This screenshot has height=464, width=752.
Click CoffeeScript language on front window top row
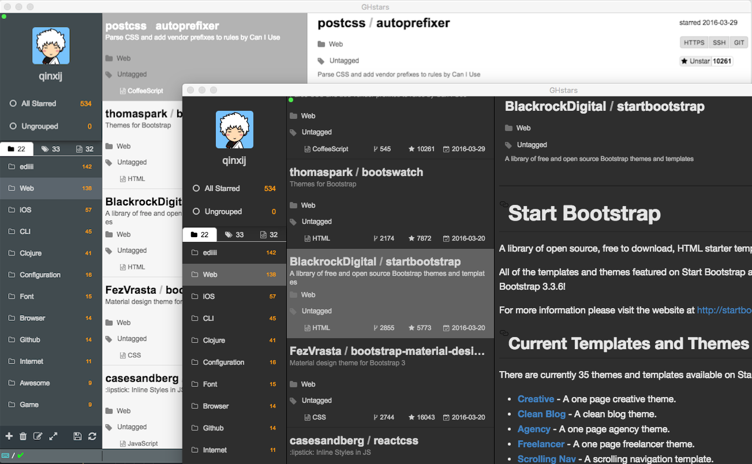326,149
